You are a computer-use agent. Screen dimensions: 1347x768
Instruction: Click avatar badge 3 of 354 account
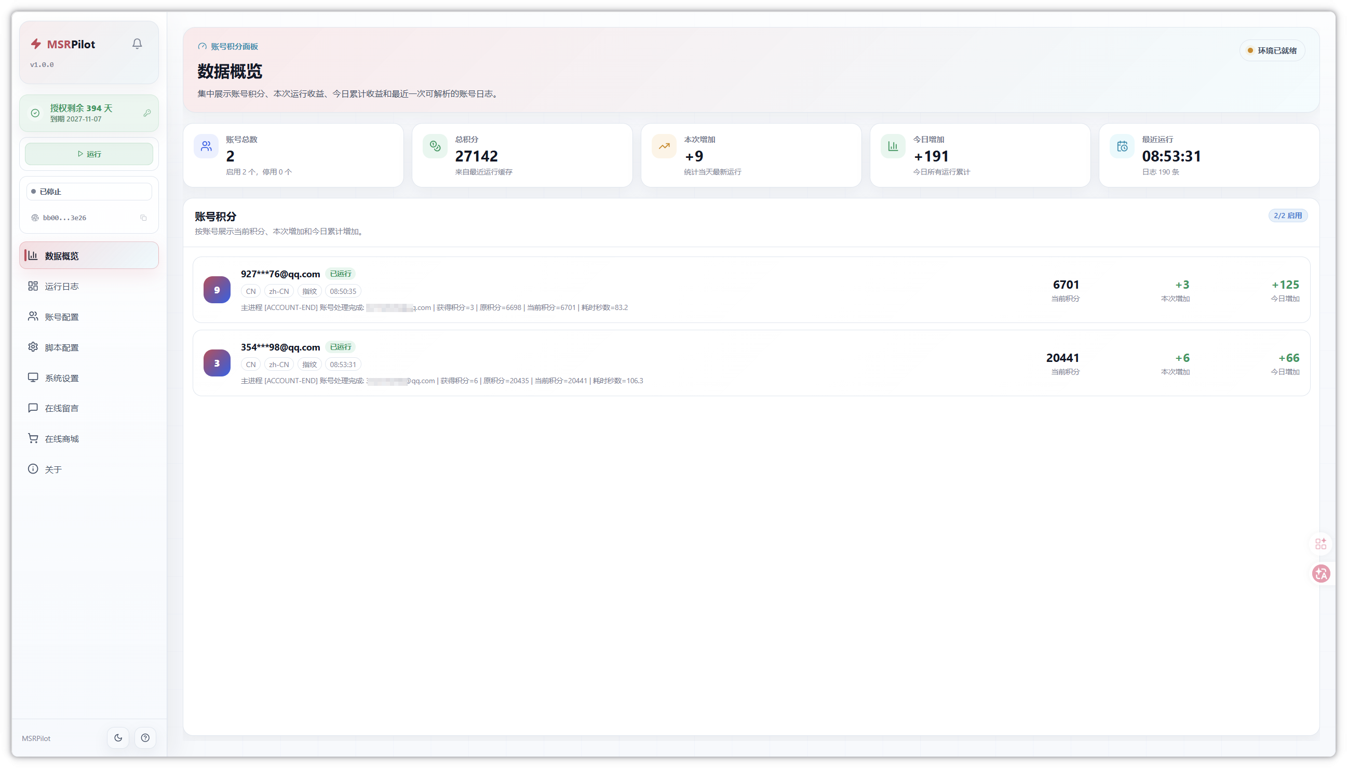click(217, 363)
